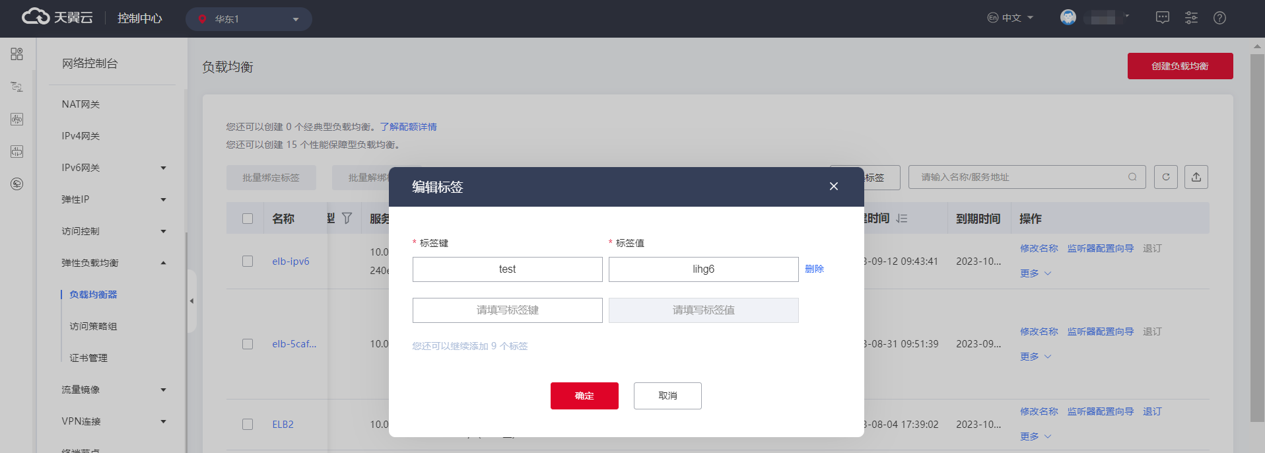Click 退订 in the ELB2 row
1265x453 pixels.
tap(1152, 411)
